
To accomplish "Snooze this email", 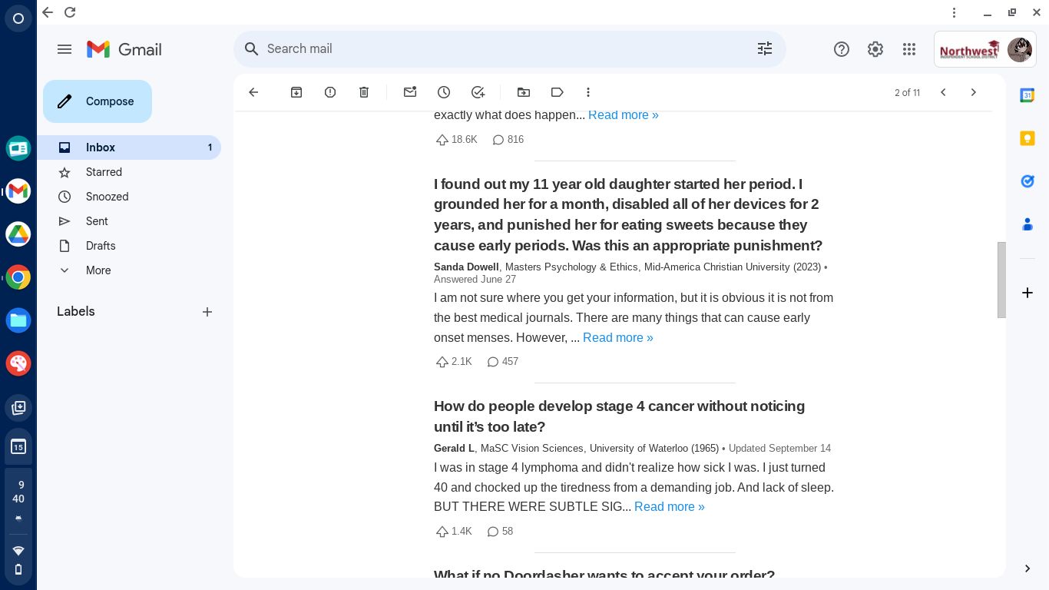I will [x=444, y=92].
